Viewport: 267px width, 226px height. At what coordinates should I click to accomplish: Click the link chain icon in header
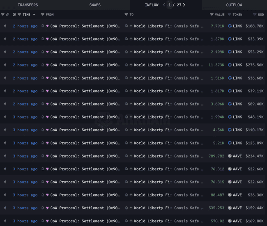coord(7,14)
